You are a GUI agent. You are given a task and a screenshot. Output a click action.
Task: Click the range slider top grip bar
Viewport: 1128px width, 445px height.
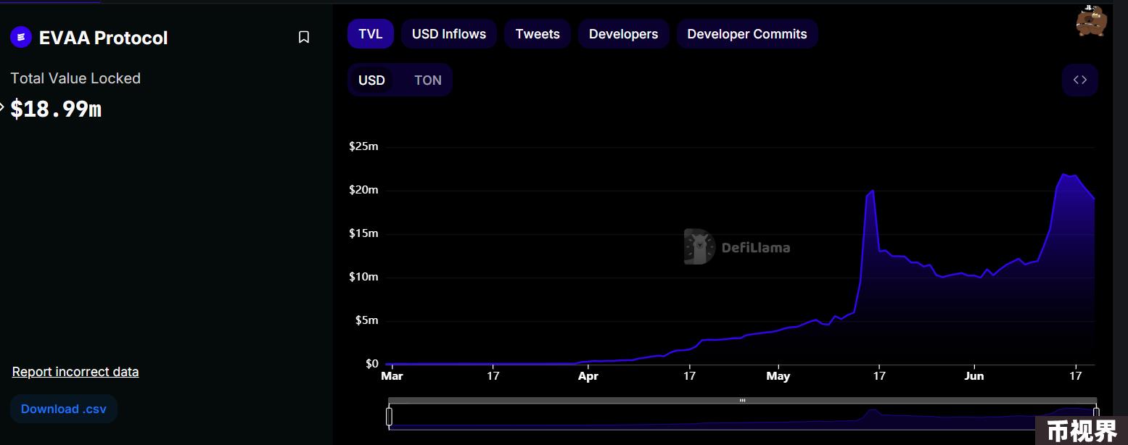pos(743,400)
